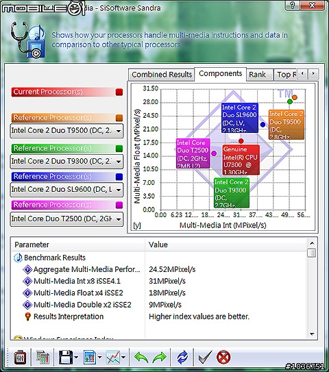Click the blue SL9600 chart label

point(240,118)
